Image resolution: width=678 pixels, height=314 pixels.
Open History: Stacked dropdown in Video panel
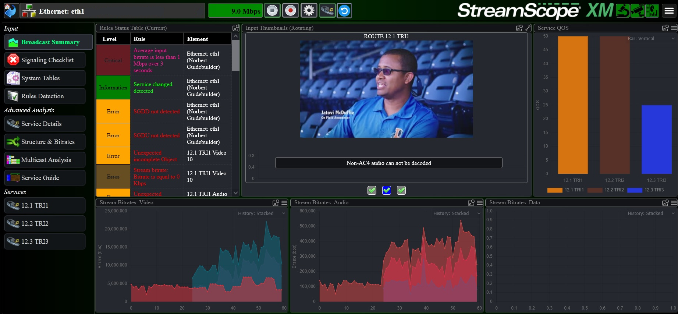(x=262, y=214)
